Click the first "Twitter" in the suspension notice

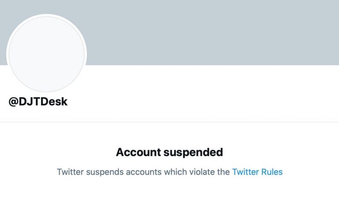(x=70, y=172)
